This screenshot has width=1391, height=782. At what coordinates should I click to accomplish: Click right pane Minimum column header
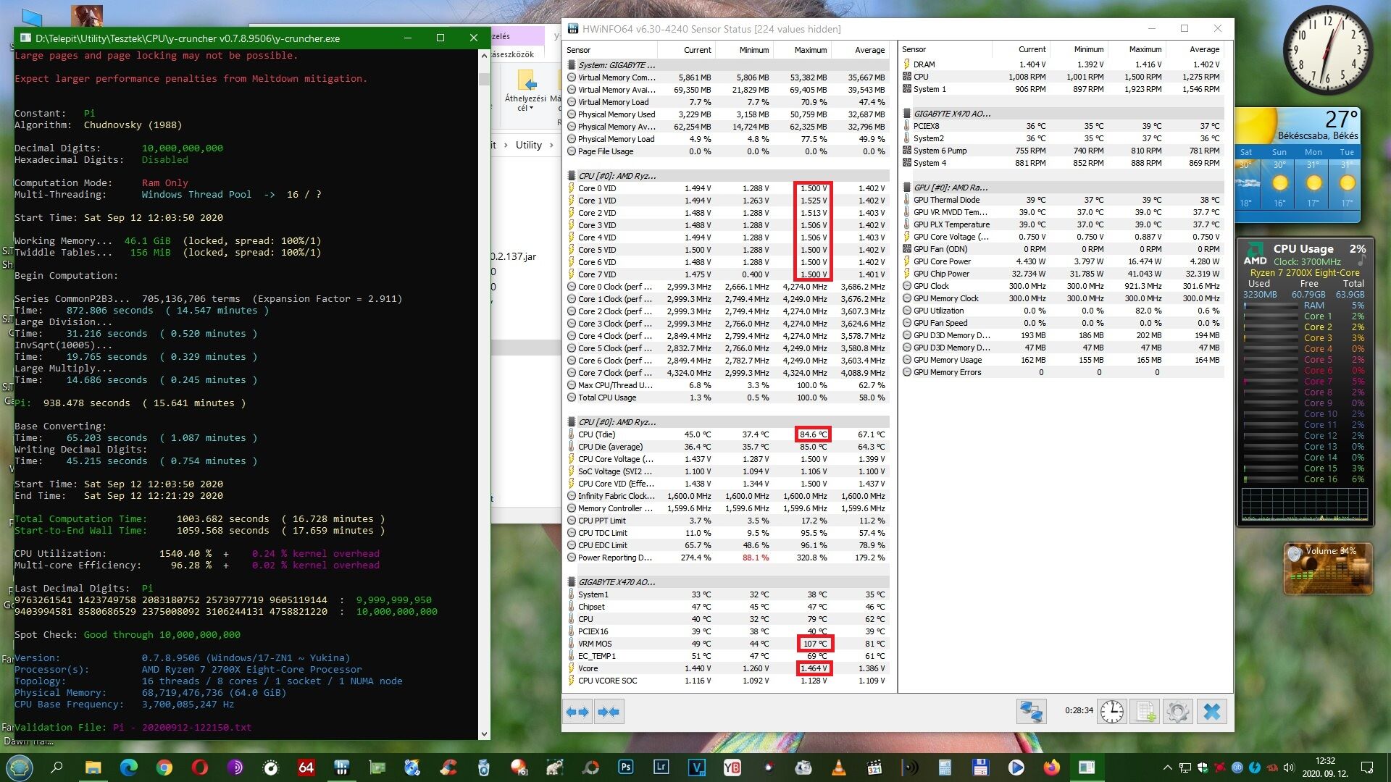point(1079,49)
